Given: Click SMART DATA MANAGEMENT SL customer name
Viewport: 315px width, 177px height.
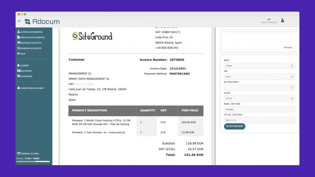Looking at the screenshot, I should [89, 79].
